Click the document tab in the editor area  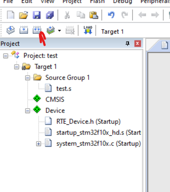[x=164, y=45]
